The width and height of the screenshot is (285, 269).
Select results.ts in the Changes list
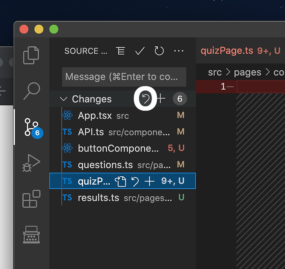tap(123, 198)
